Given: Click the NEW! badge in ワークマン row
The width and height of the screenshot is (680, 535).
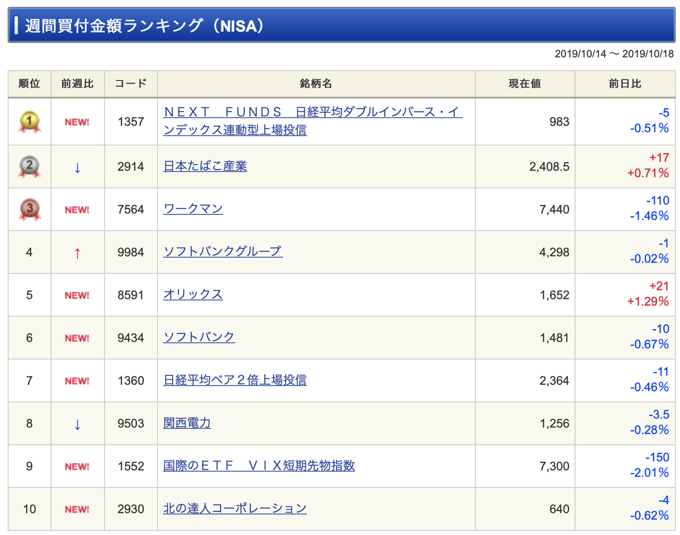Looking at the screenshot, I should tap(77, 210).
